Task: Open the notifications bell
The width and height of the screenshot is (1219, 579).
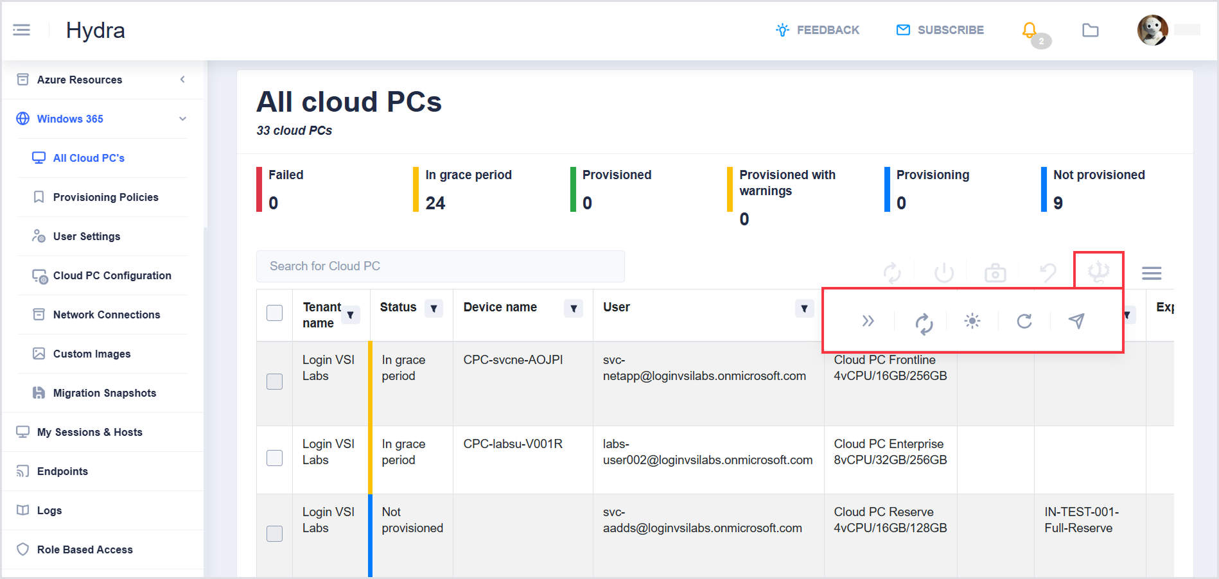Action: click(x=1030, y=30)
